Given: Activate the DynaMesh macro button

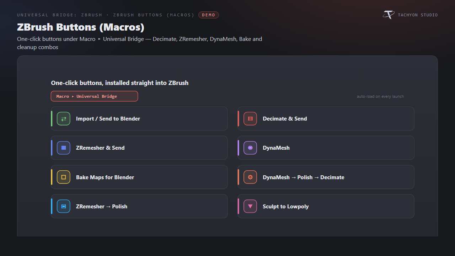Looking at the screenshot, I should click(326, 148).
